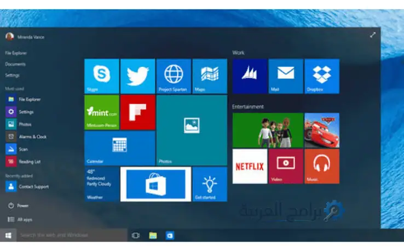Expand Start menu to full screen
Screen dimensions: 404x251
pyautogui.click(x=373, y=35)
